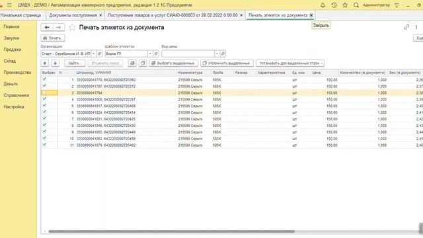The image size is (423, 238).
Task: Expand Организация dropdown arrow
Action: (94, 54)
